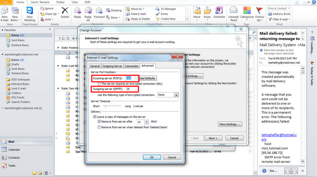Image resolution: width=317 pixels, height=177 pixels.
Task: Click the Find a Contact box
Action: [279, 8]
